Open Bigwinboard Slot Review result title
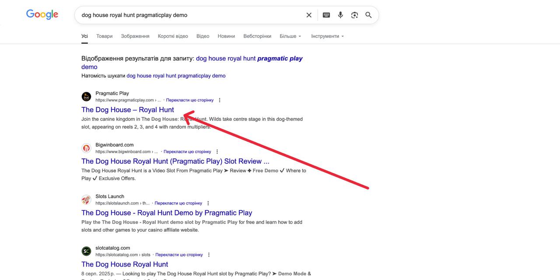560x280 pixels. [x=175, y=161]
